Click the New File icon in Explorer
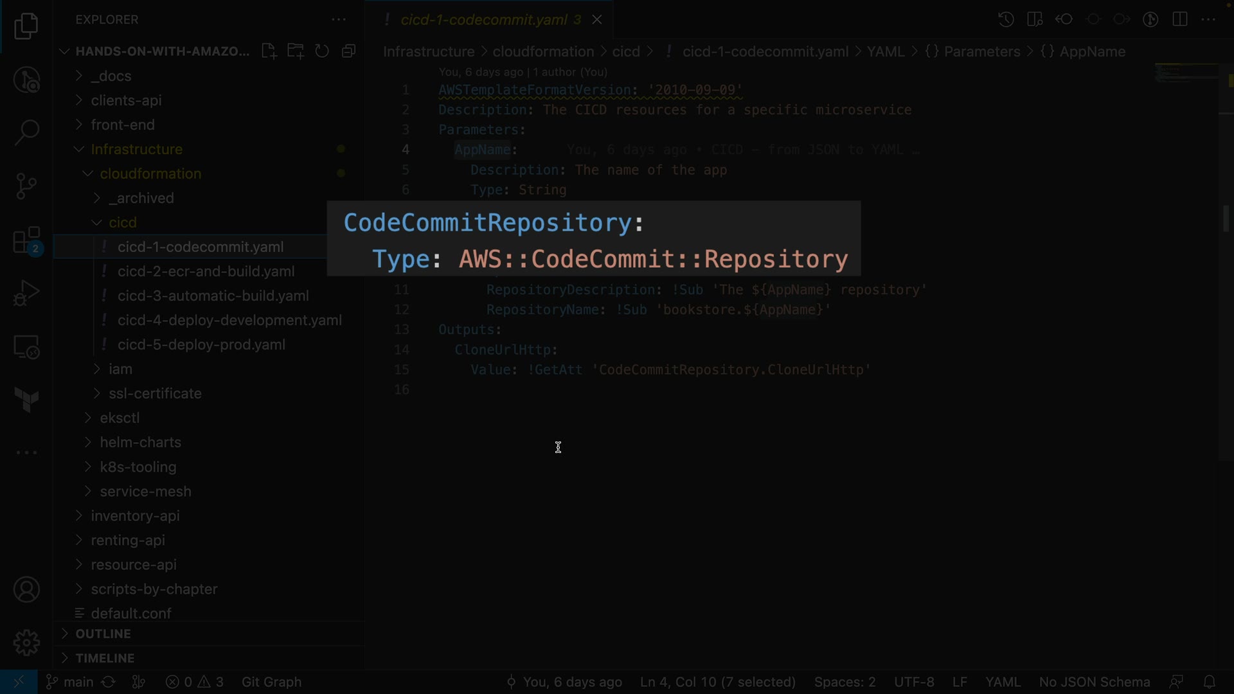The height and width of the screenshot is (694, 1234). click(269, 51)
